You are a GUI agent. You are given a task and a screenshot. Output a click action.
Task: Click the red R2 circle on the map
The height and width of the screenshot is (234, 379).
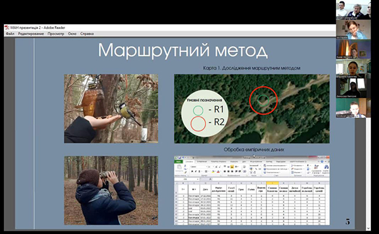pyautogui.click(x=263, y=100)
